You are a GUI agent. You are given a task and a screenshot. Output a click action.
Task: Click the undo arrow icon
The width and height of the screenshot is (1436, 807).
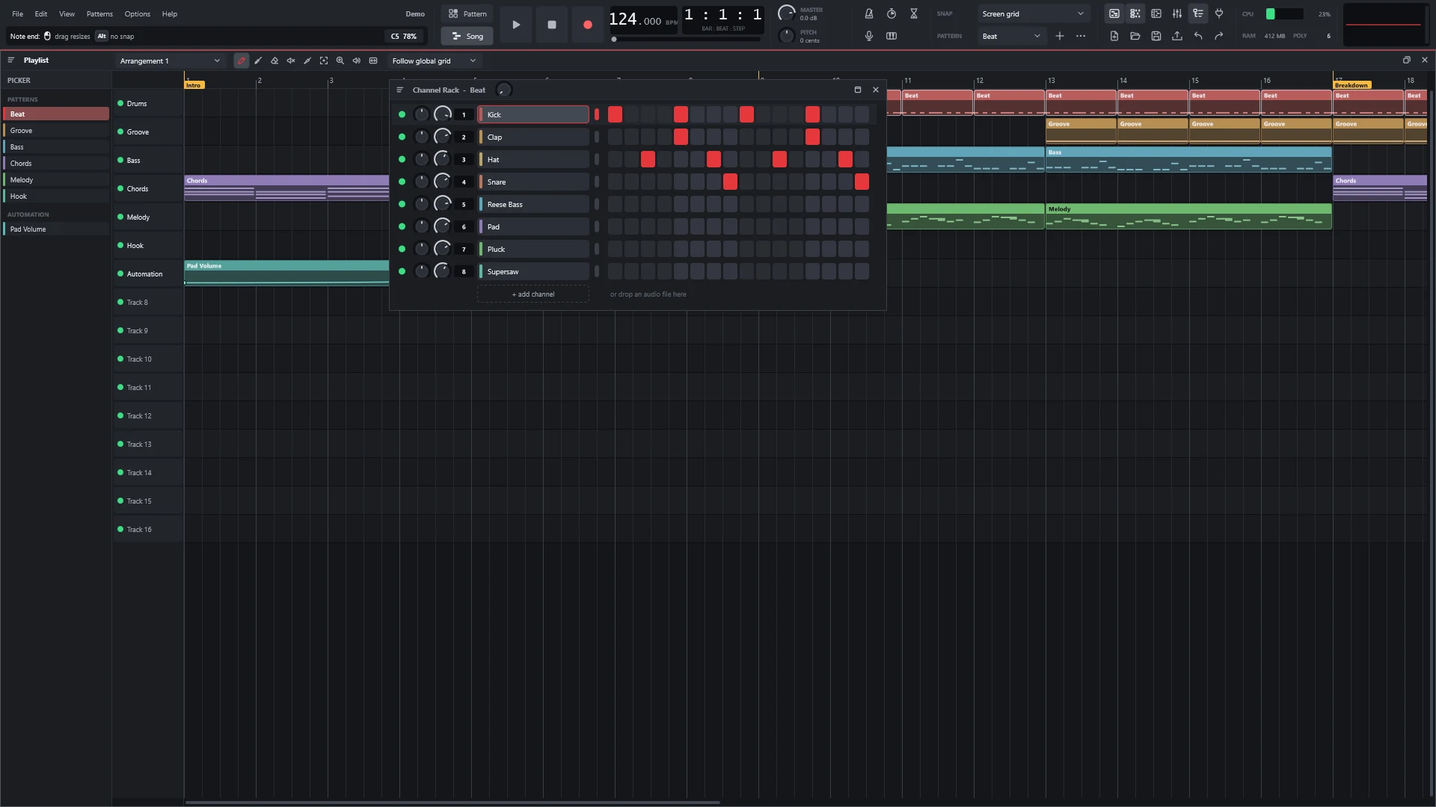tap(1198, 36)
